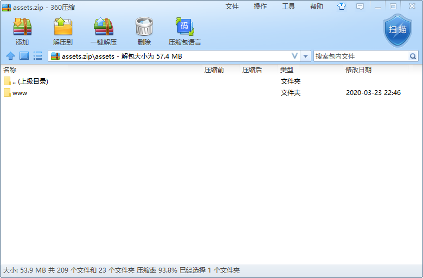The width and height of the screenshot is (423, 278).
Task: Click inside the 搜索包内文件 search field
Action: [x=361, y=56]
